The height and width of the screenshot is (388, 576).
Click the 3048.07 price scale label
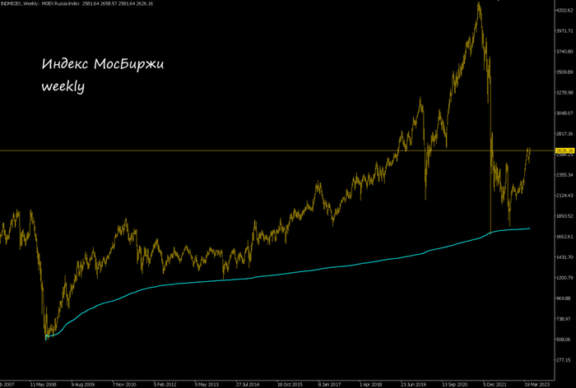click(x=566, y=113)
